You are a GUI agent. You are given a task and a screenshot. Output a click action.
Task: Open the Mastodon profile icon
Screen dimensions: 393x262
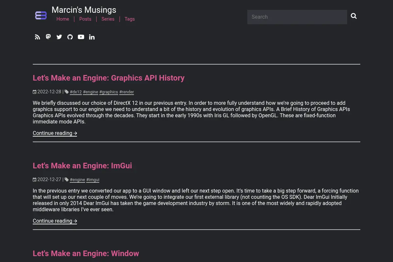point(48,37)
